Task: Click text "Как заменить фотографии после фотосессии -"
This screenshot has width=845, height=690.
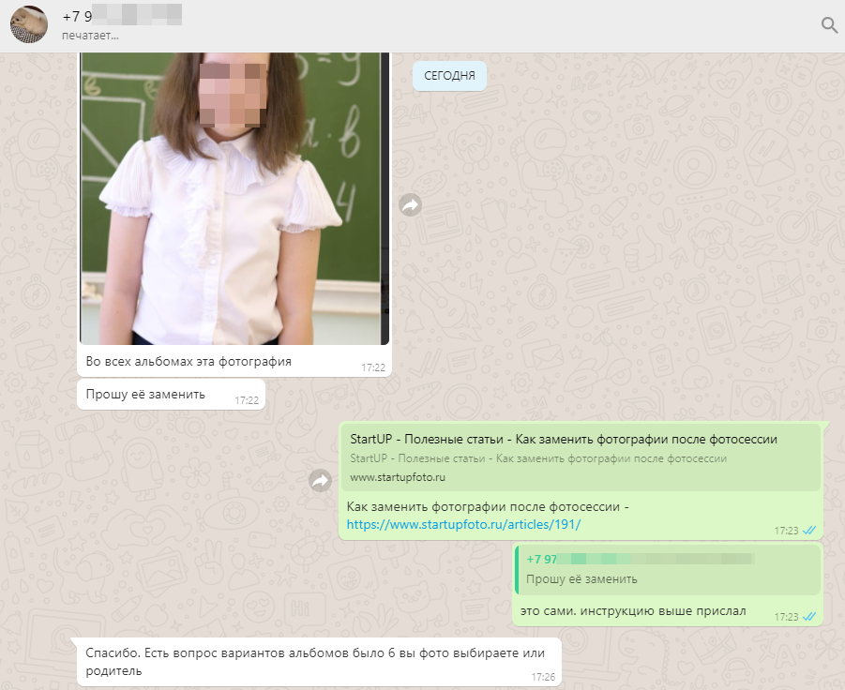Action: (x=488, y=507)
